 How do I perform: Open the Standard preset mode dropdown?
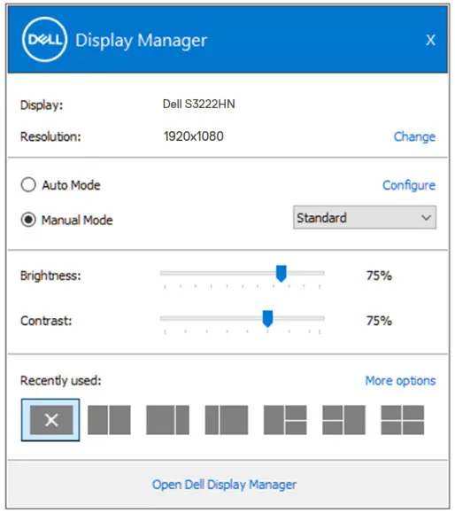(365, 217)
